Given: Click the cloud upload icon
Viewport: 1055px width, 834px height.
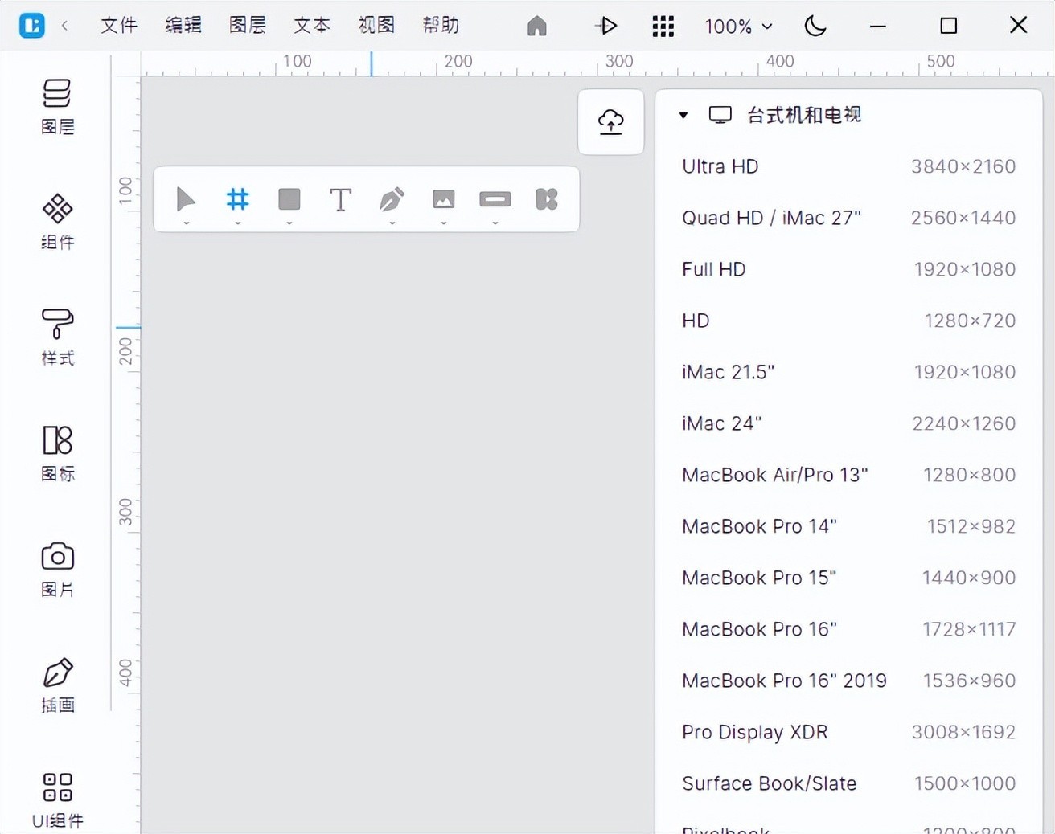Looking at the screenshot, I should point(611,121).
